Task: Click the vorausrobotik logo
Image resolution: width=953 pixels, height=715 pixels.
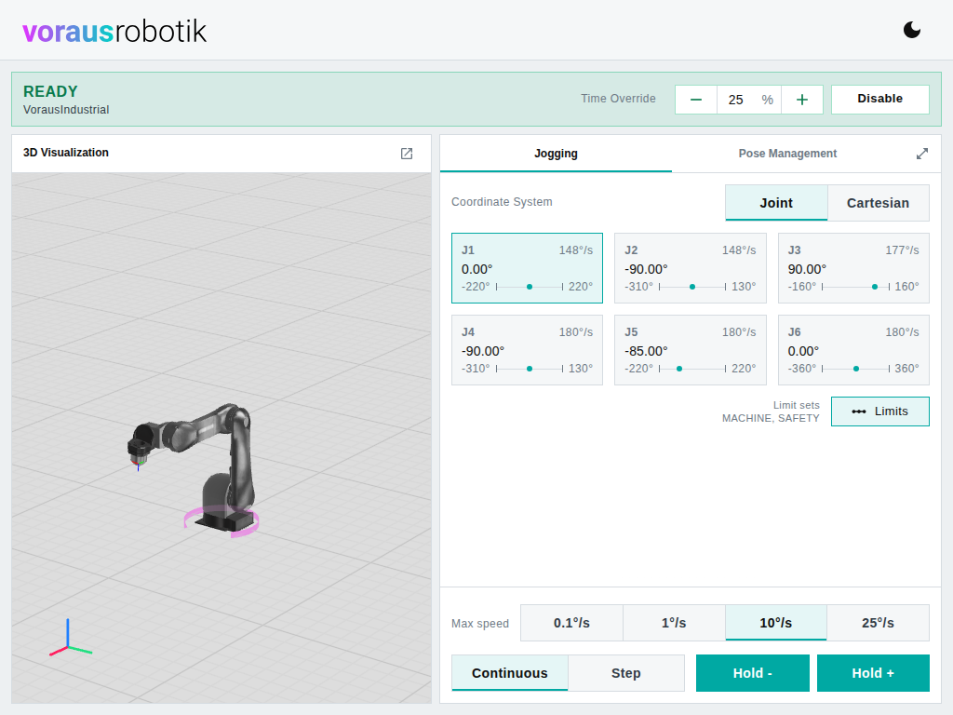Action: pyautogui.click(x=114, y=31)
